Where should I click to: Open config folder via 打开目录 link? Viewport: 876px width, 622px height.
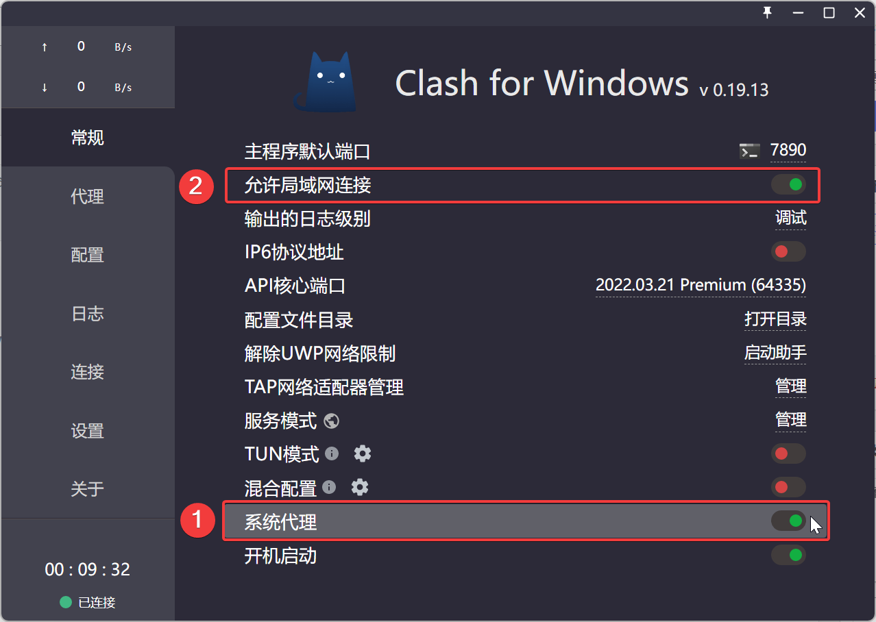tap(775, 319)
